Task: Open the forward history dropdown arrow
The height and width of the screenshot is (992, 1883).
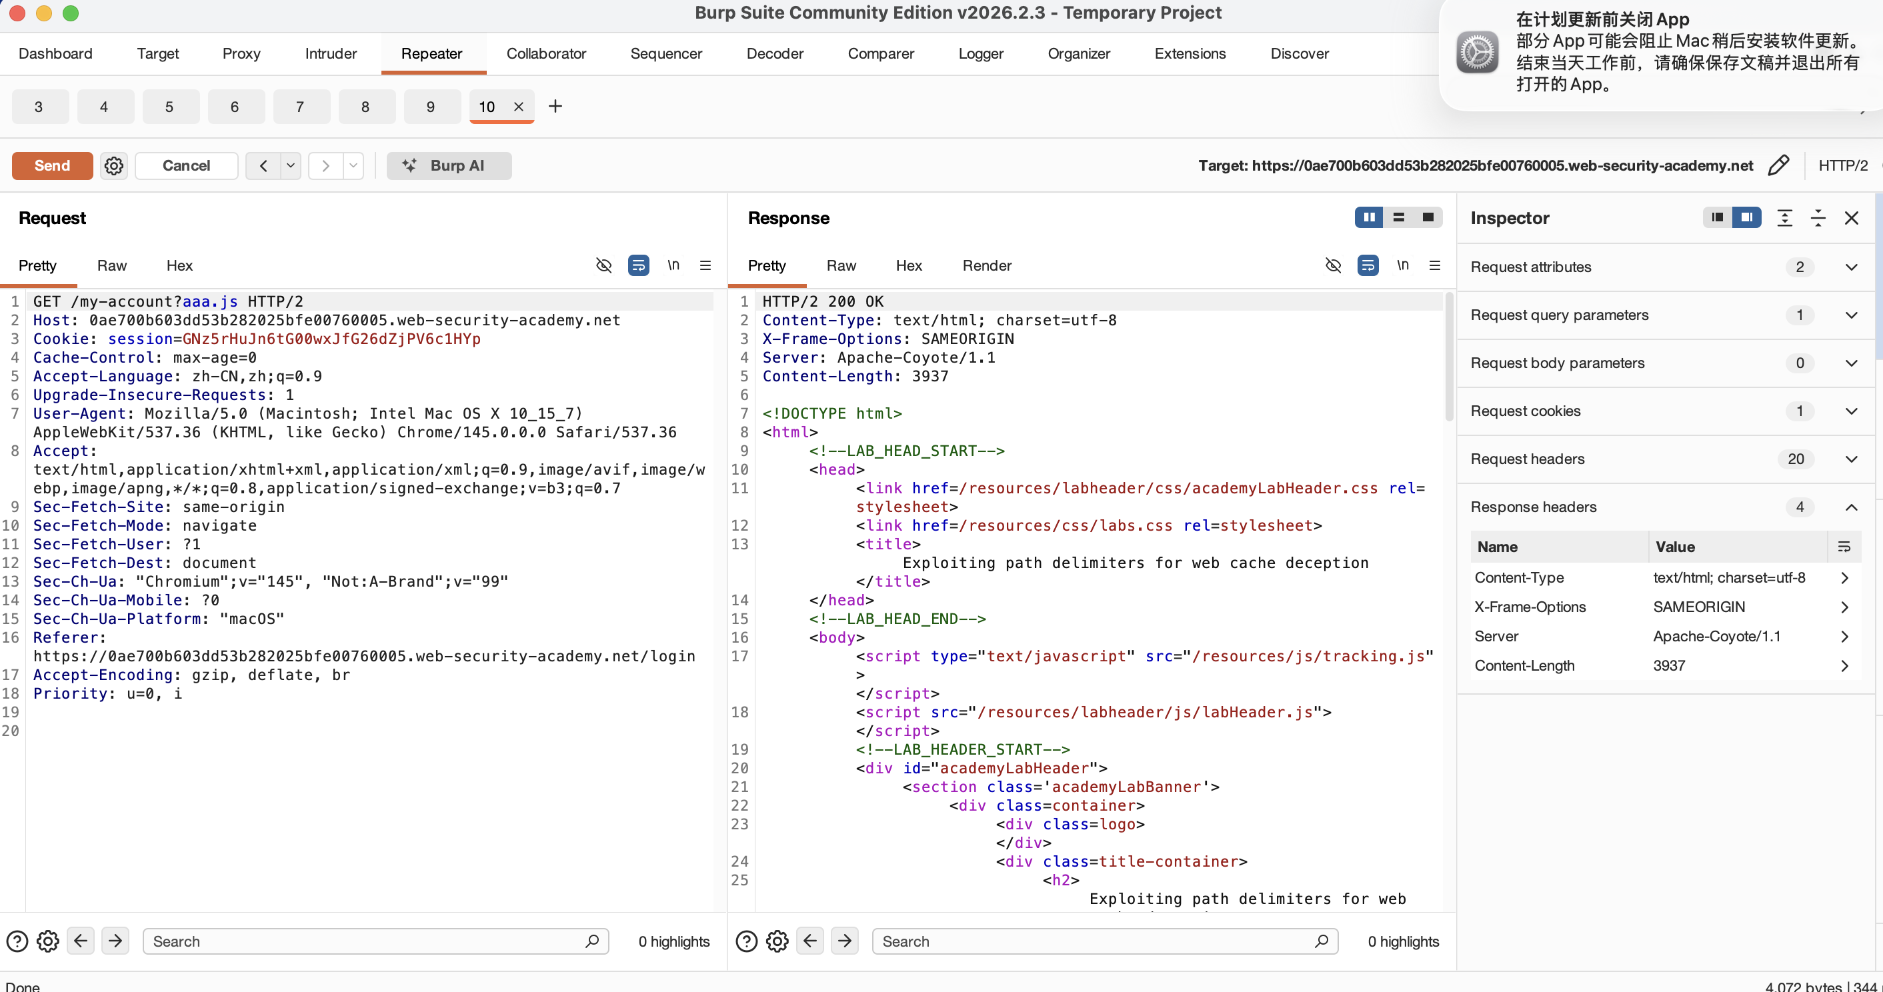Action: 353,166
